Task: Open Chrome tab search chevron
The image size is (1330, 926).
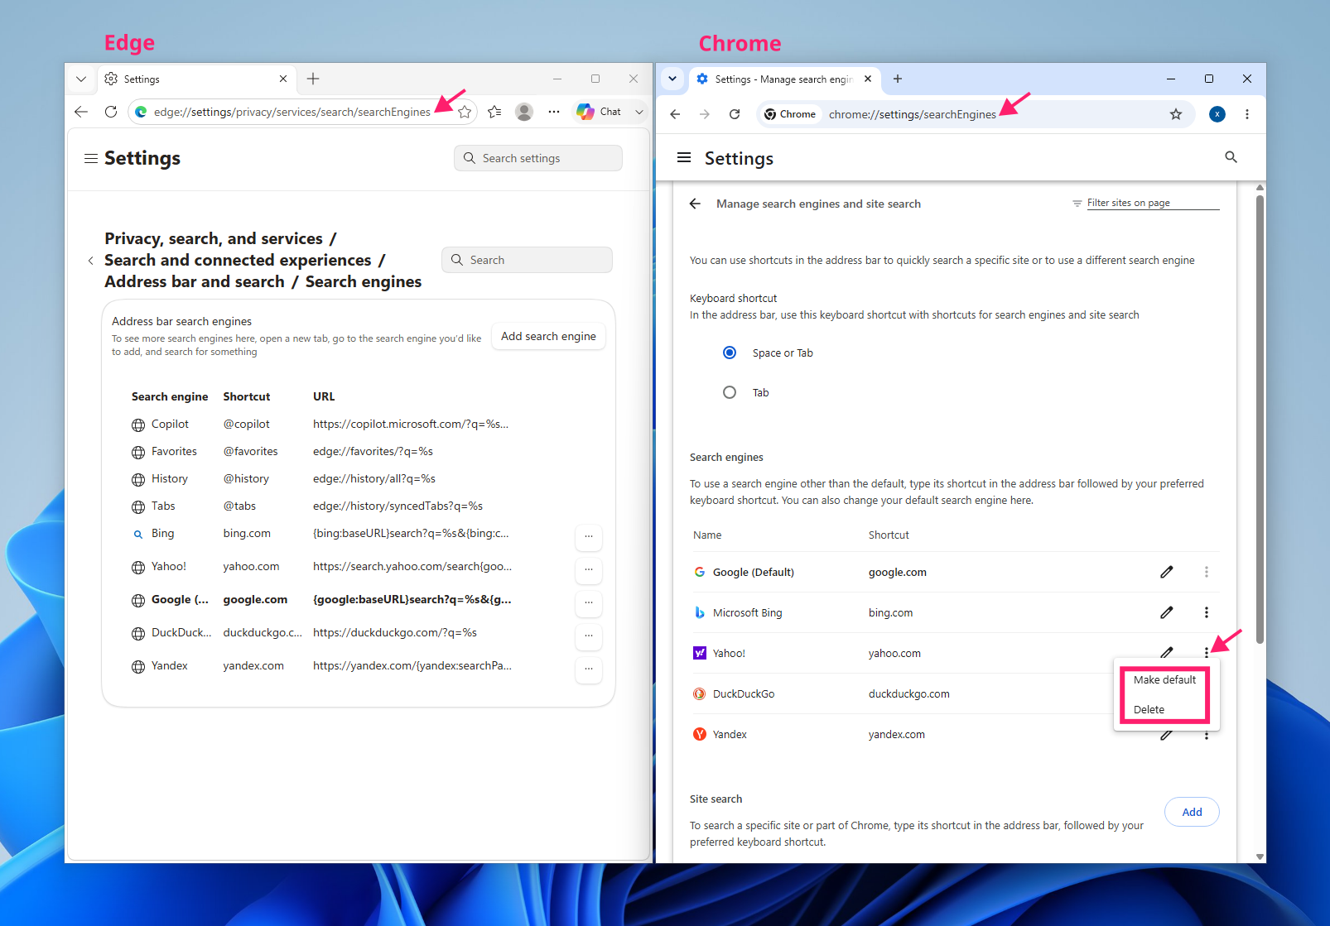Action: pyautogui.click(x=672, y=79)
